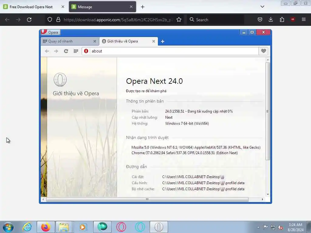The image size is (311, 233).
Task: Reload the page in Firefox toolbar
Action: 29,20
